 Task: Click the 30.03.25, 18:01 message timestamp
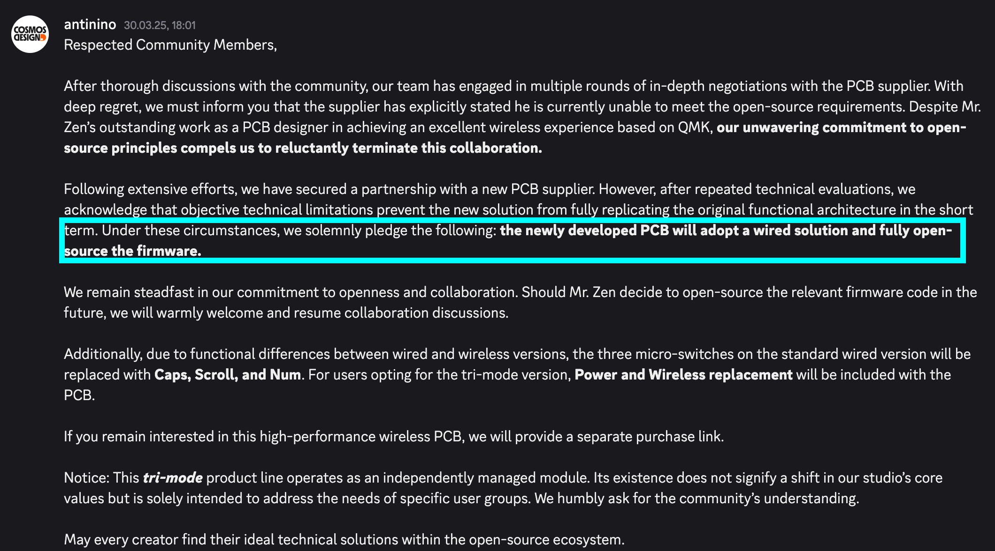160,25
